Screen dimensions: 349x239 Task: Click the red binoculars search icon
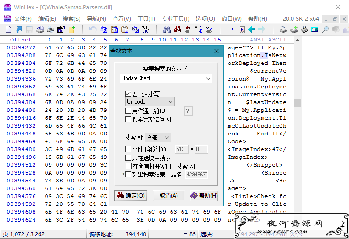(177, 29)
